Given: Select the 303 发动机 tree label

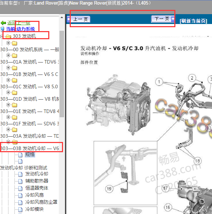Looking at the screenshot, I should 24,36.
